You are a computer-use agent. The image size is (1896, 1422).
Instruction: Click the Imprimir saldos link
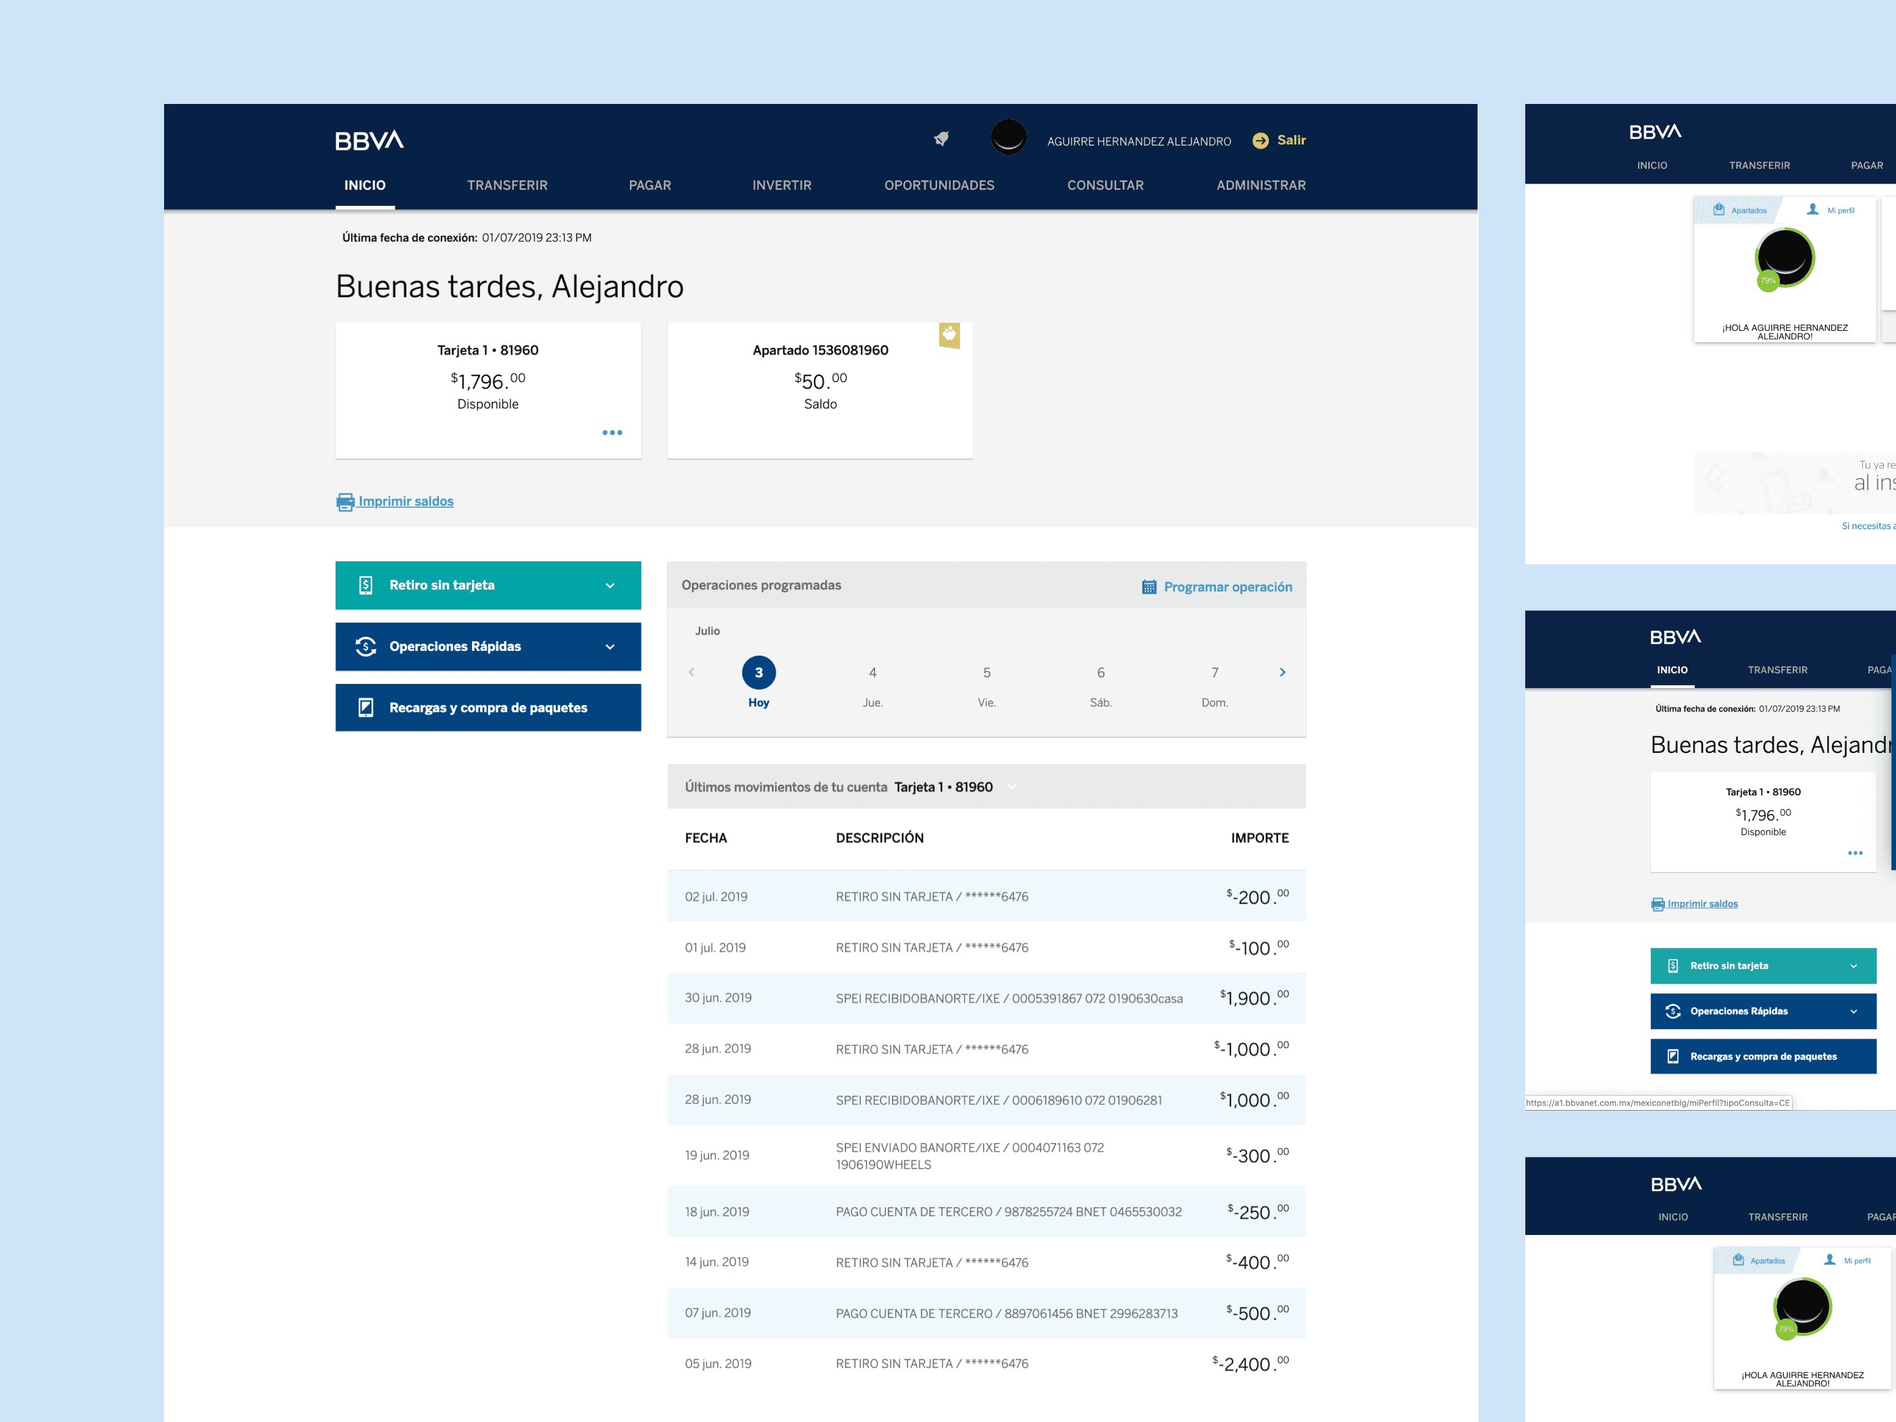pyautogui.click(x=405, y=502)
